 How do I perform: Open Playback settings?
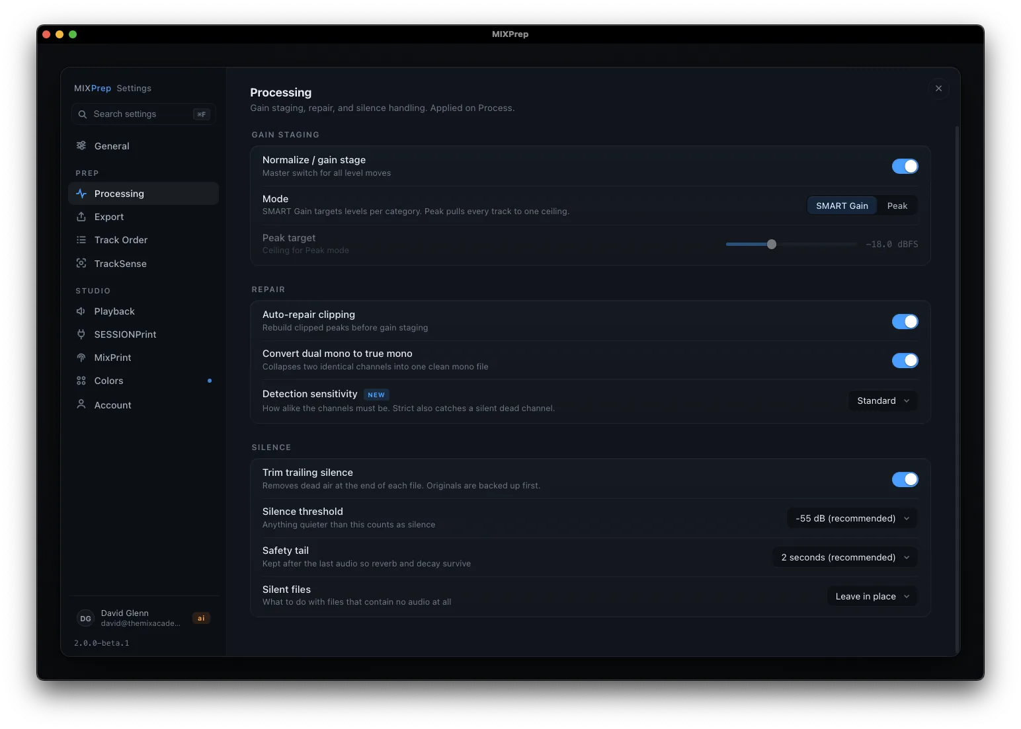tap(143, 311)
